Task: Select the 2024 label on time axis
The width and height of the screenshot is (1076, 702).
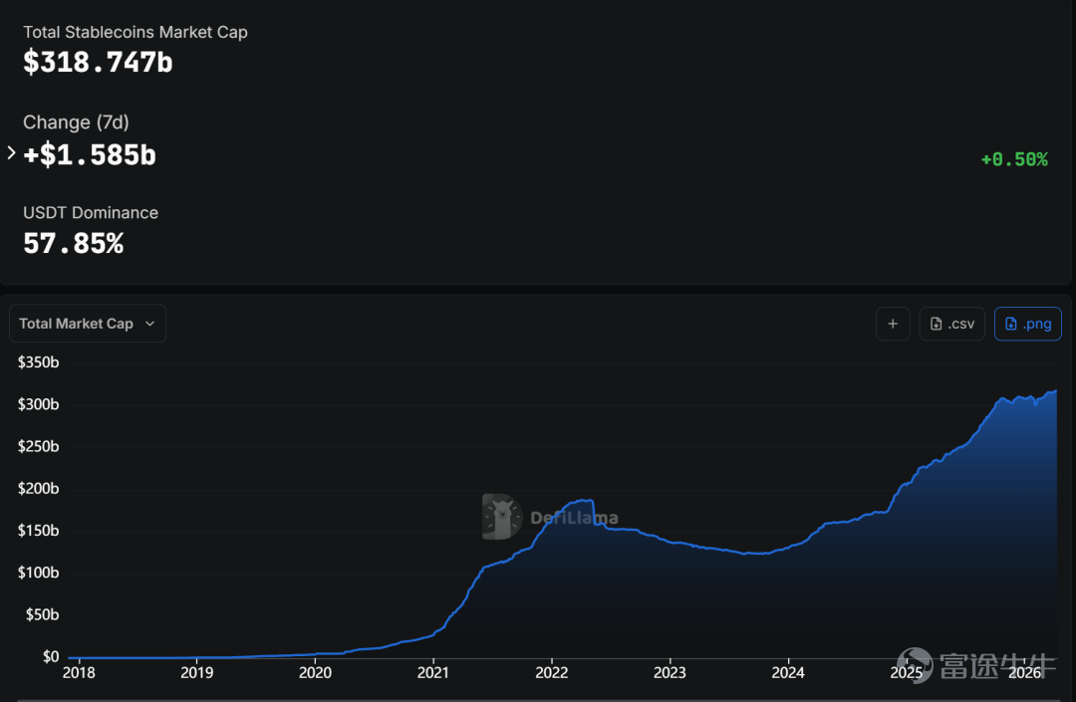Action: (788, 672)
